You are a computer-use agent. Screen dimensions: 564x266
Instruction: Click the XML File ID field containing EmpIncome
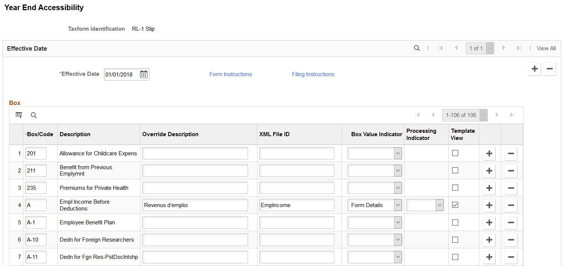coord(296,205)
